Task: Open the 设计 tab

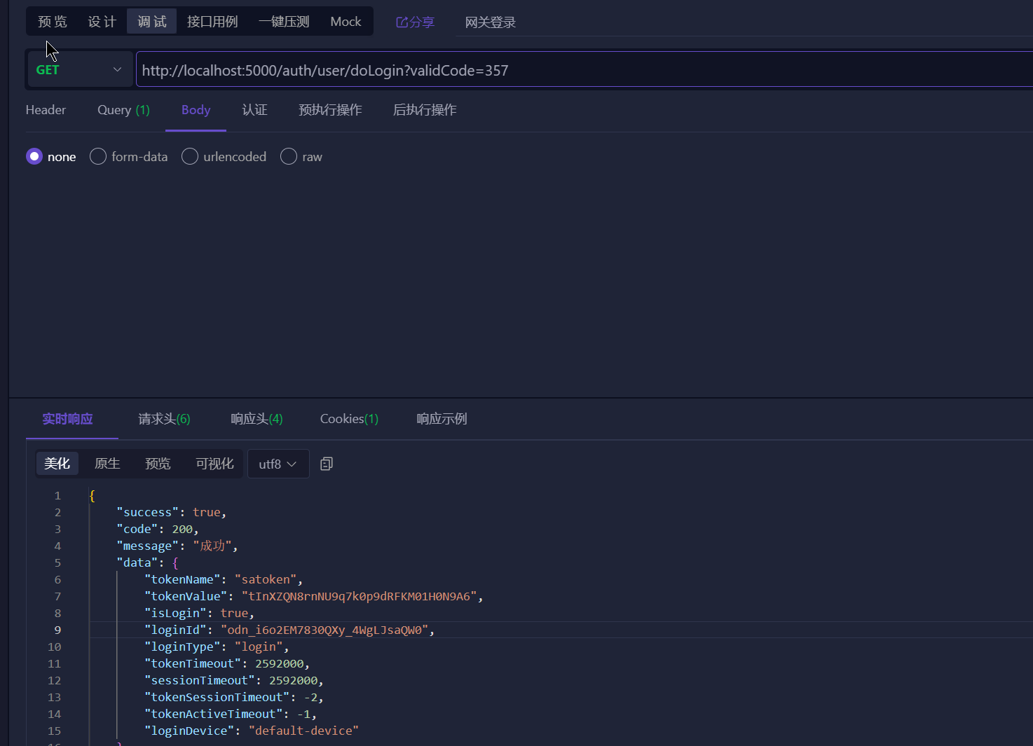Action: pyautogui.click(x=102, y=22)
